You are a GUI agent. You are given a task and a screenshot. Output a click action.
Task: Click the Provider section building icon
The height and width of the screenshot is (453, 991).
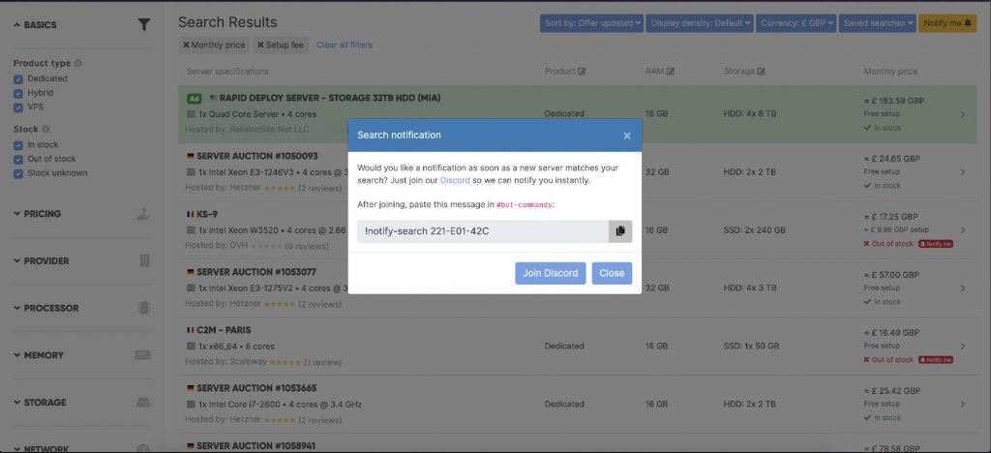(144, 261)
